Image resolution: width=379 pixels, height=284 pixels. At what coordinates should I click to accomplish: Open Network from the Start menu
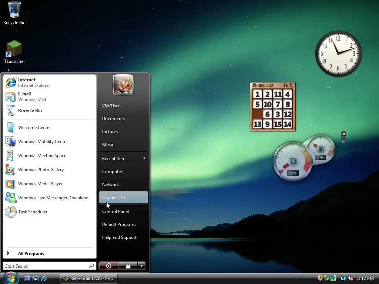(124, 185)
